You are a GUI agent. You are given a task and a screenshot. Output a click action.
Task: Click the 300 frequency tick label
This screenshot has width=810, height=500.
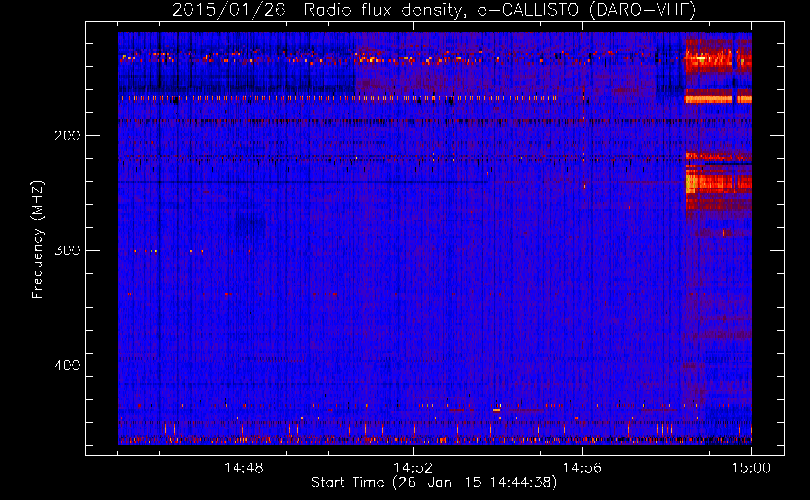67,250
